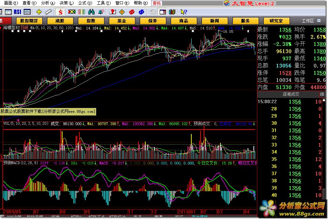Click the 预测MACD(12,26,9) indicator label
This screenshot has width=328, height=219.
21,163
